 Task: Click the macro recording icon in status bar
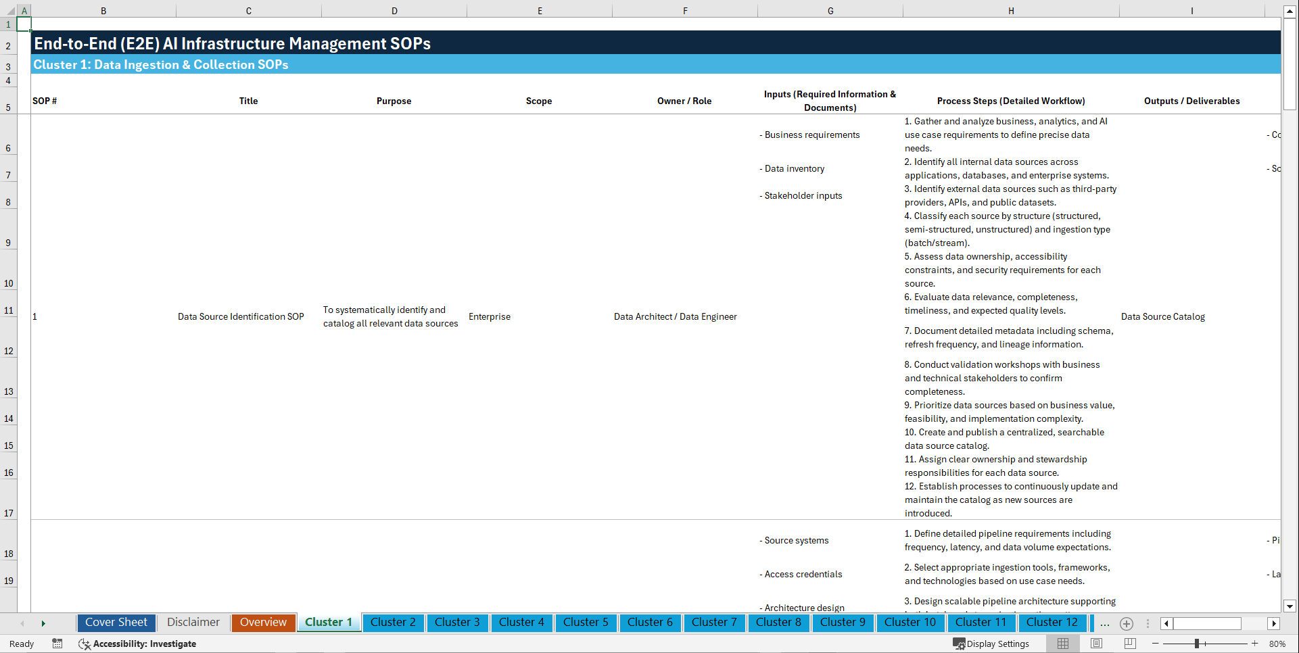tap(57, 644)
